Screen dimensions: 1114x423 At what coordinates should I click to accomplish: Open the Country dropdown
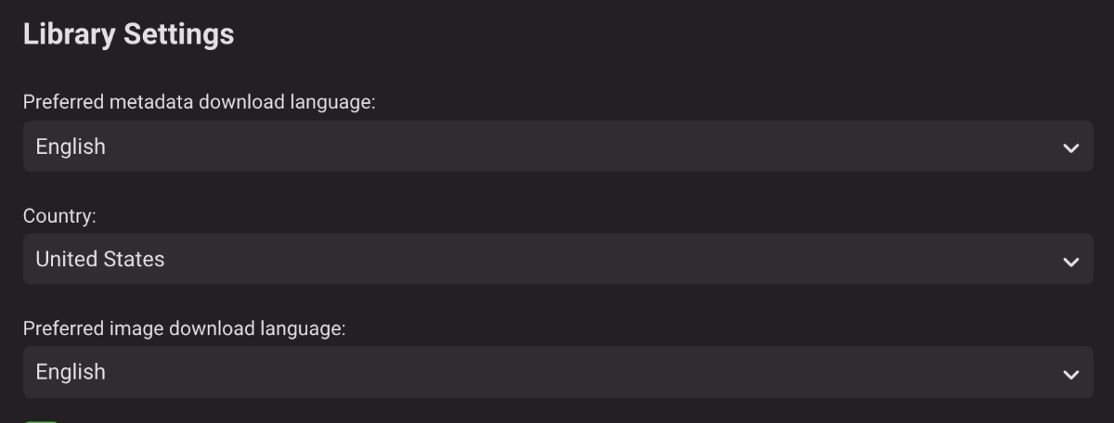click(557, 260)
